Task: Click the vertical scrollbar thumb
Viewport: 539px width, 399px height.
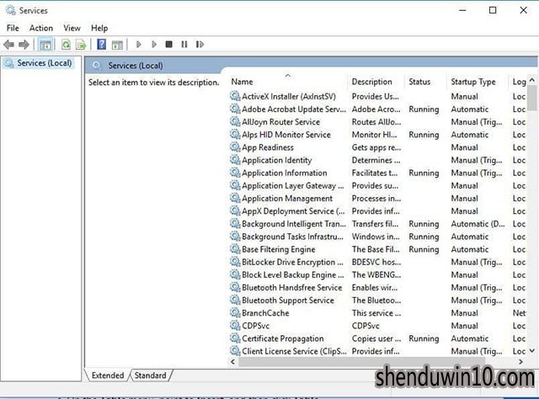Action: coord(531,98)
